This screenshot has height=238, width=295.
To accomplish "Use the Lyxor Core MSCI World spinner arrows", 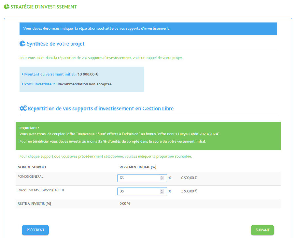I will (x=162, y=191).
